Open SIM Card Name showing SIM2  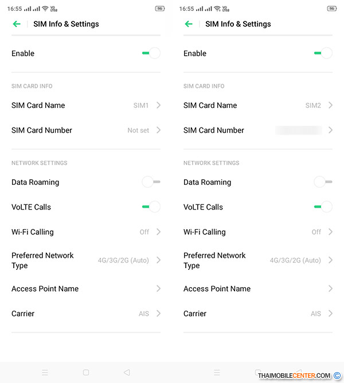(x=258, y=105)
